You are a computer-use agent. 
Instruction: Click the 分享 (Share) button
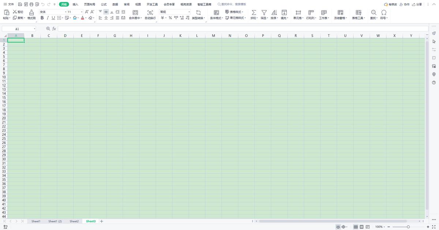click(x=417, y=4)
